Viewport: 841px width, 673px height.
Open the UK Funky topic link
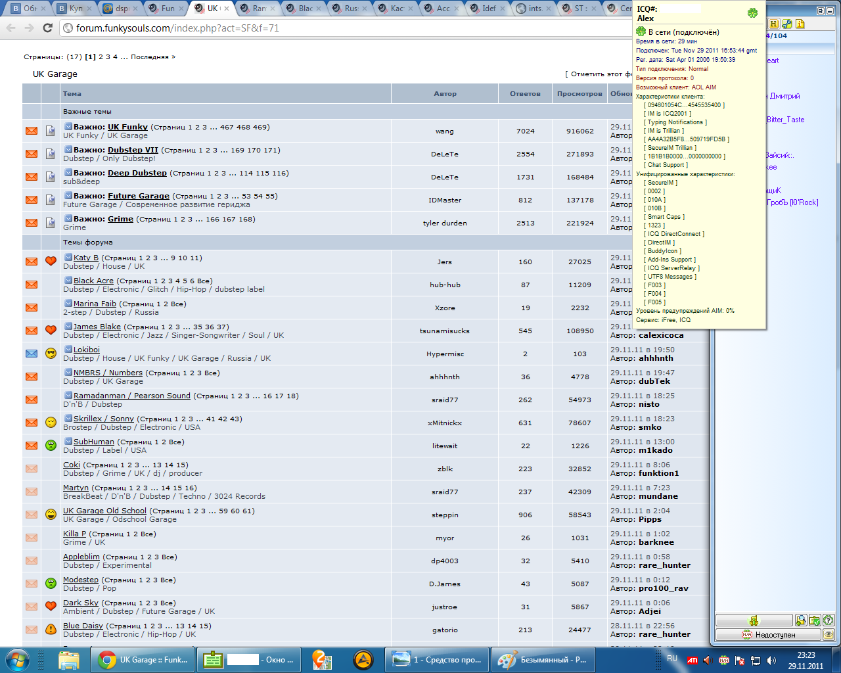point(127,127)
